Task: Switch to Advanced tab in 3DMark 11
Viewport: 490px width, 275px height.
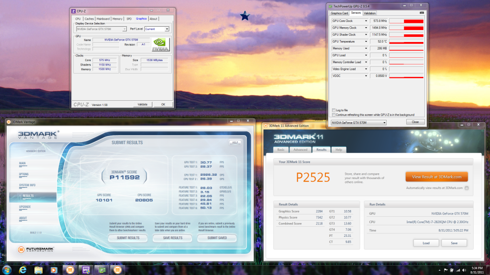Action: [301, 149]
